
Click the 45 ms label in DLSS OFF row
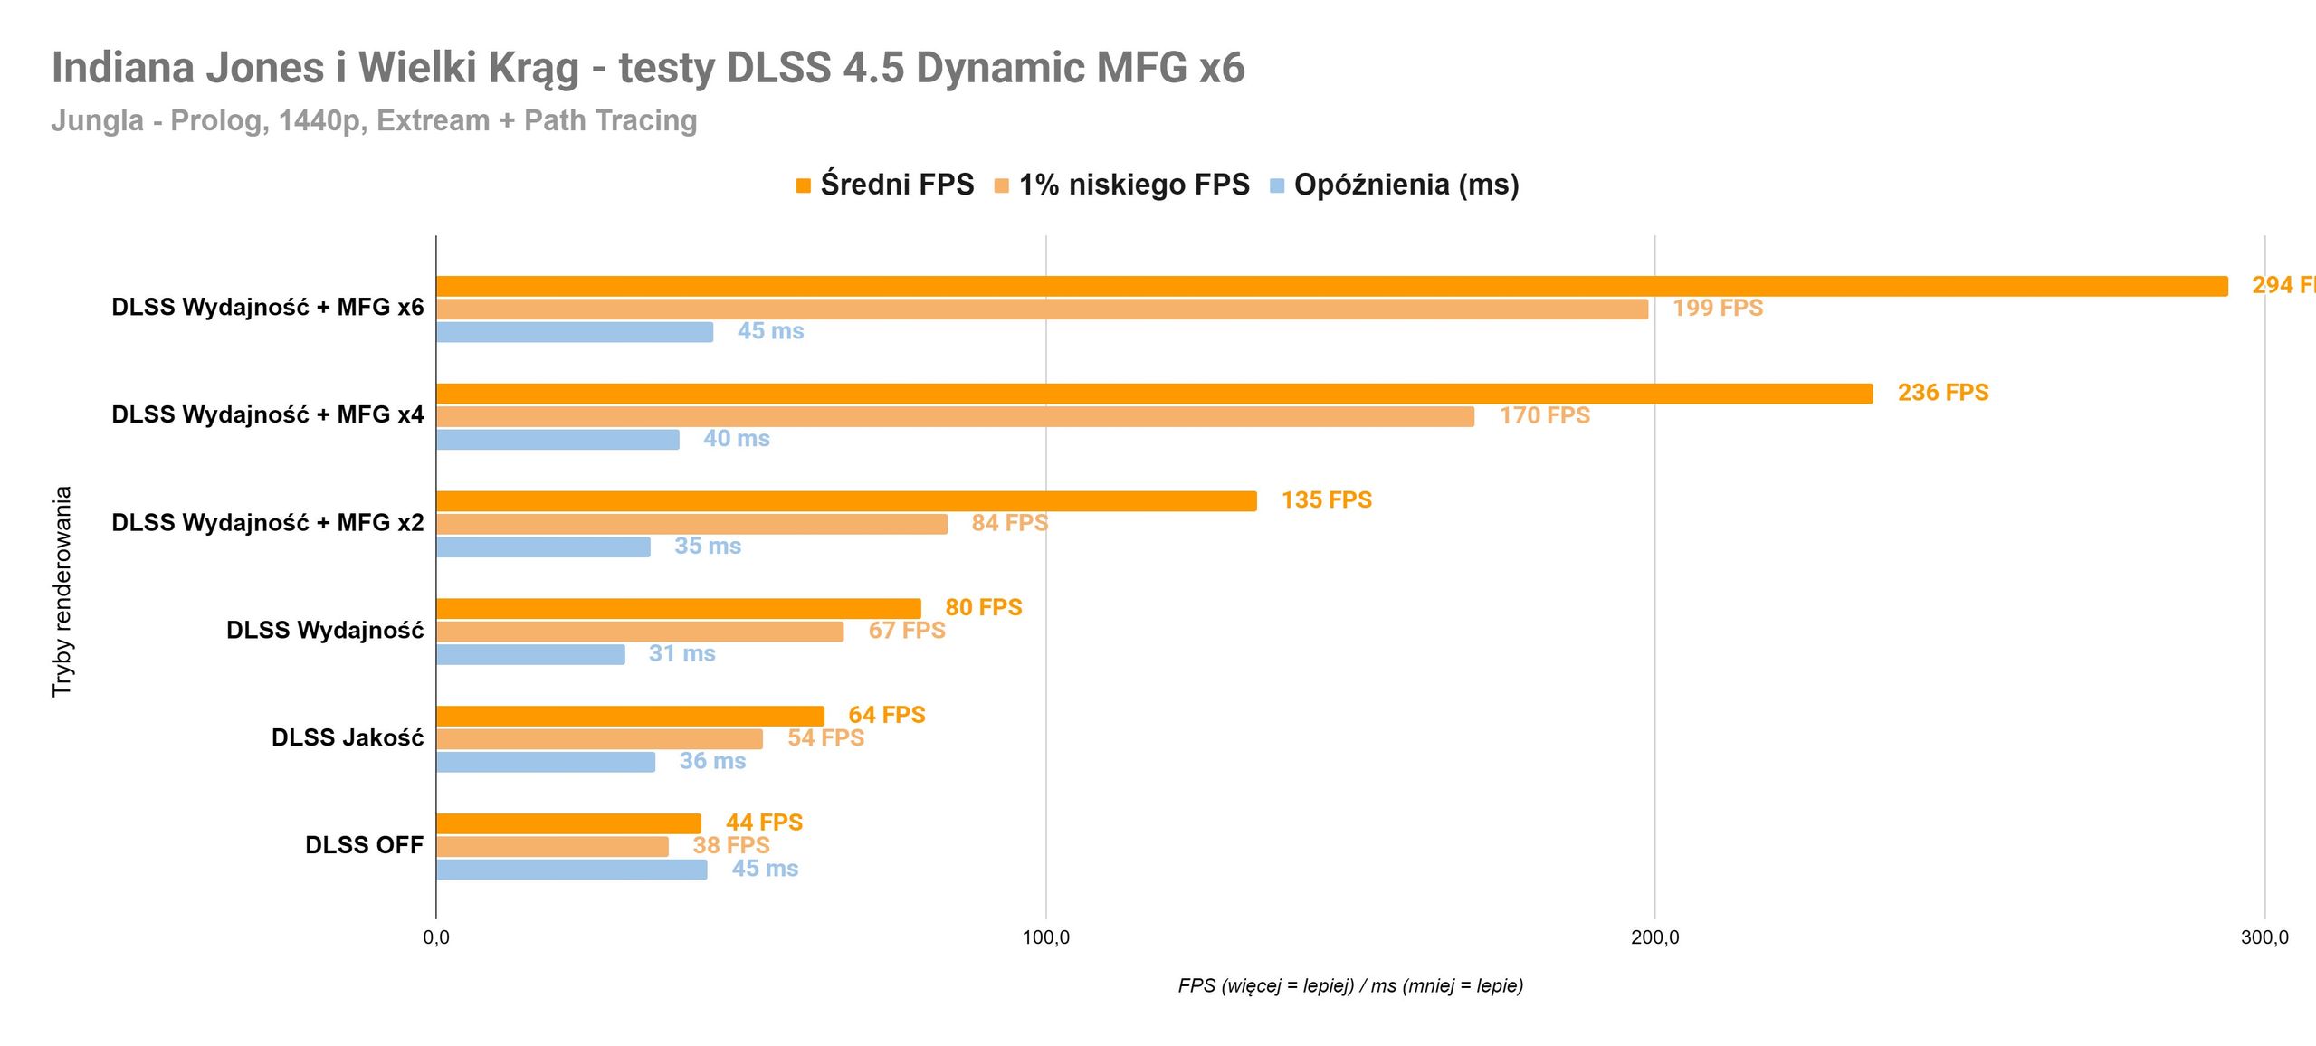point(765,870)
